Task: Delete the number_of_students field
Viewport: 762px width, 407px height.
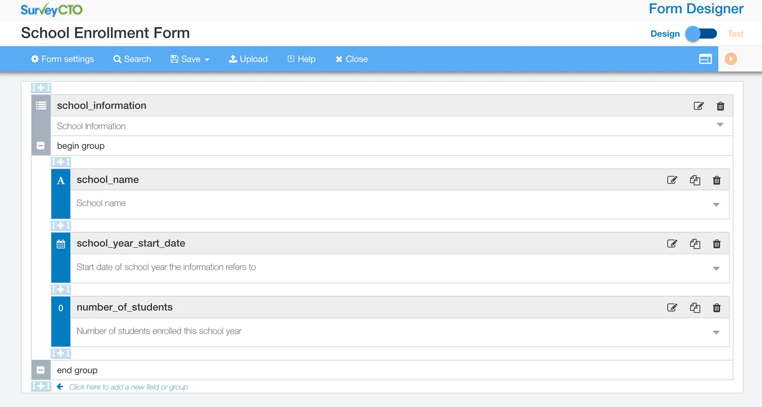Action: [x=717, y=308]
